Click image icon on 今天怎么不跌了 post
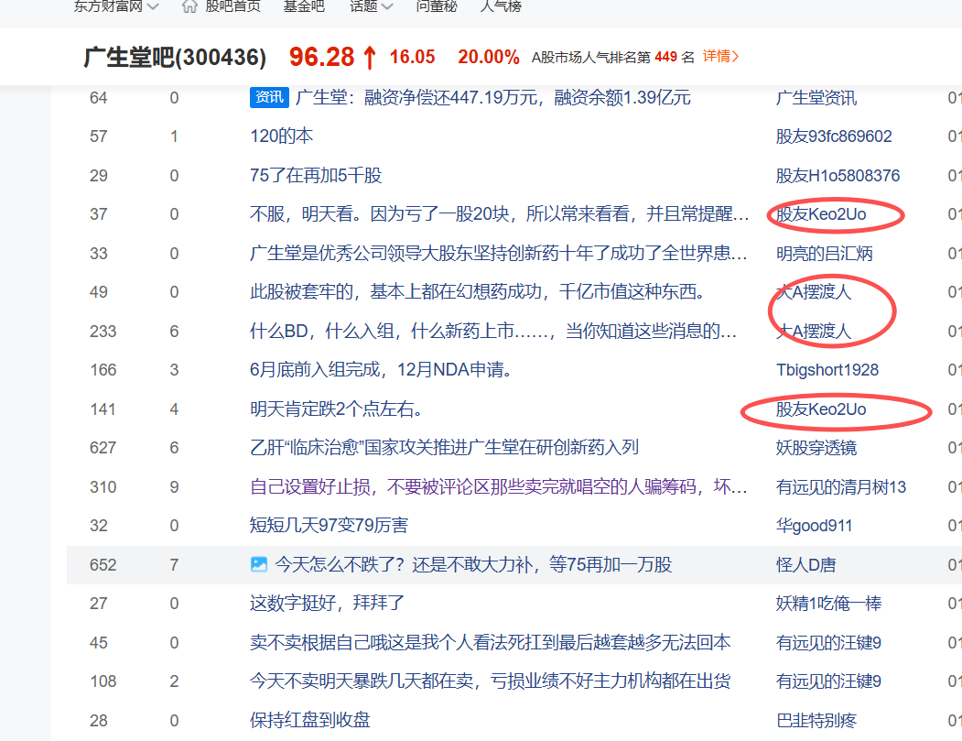 259,564
